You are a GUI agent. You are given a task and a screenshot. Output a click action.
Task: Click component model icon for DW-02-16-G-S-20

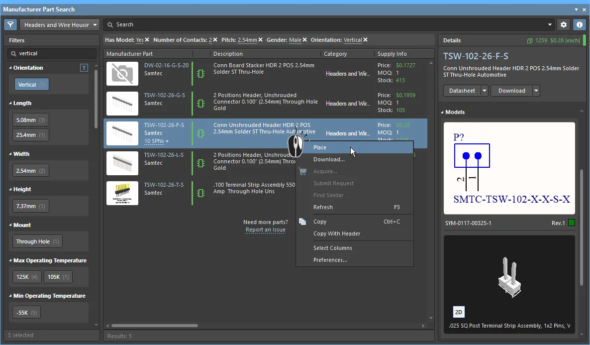(x=200, y=74)
